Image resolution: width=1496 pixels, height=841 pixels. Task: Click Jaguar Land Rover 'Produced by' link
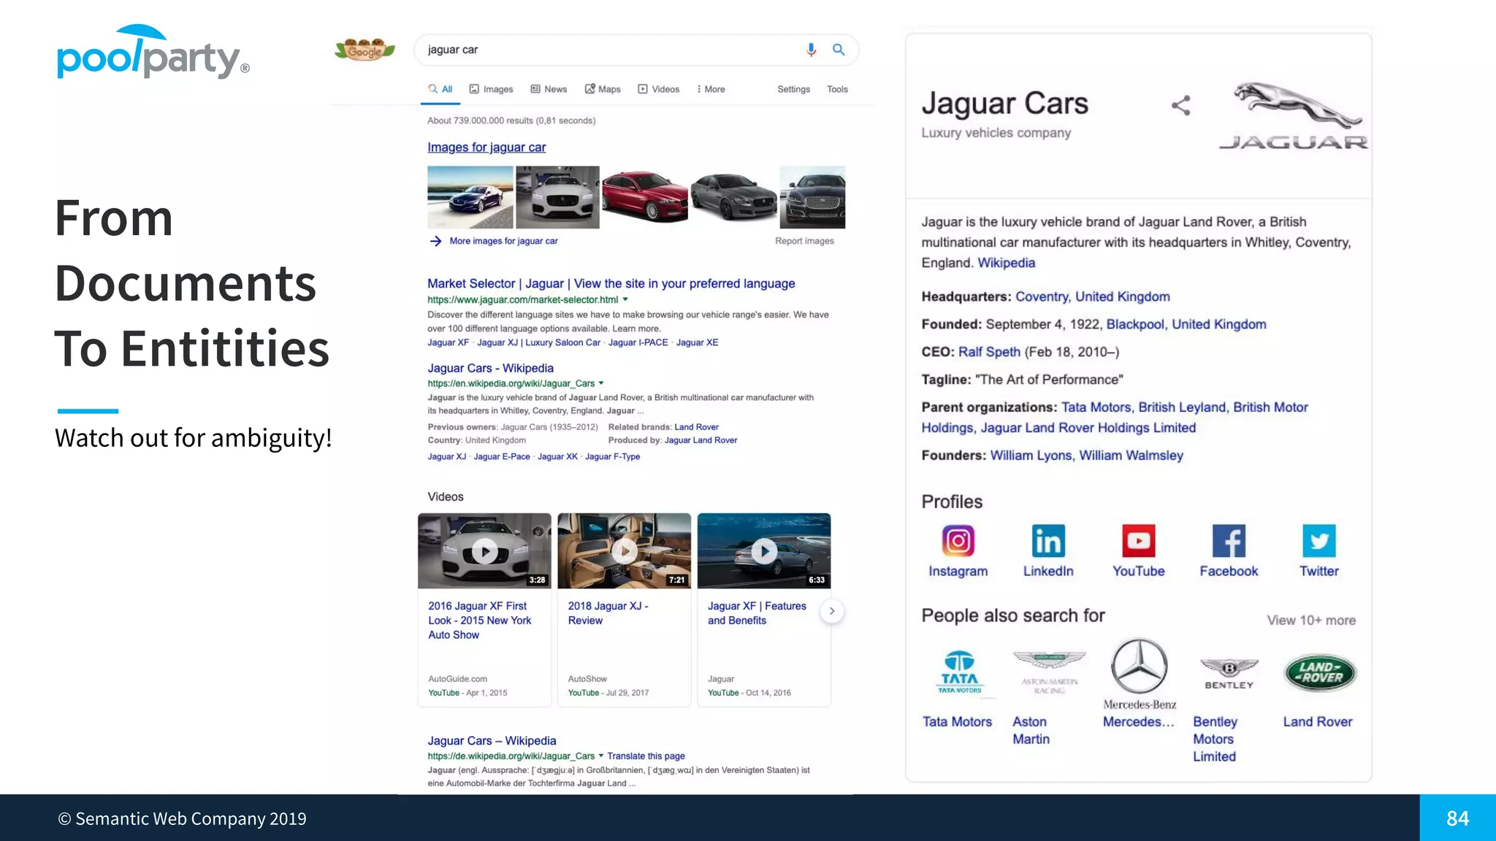pos(701,440)
